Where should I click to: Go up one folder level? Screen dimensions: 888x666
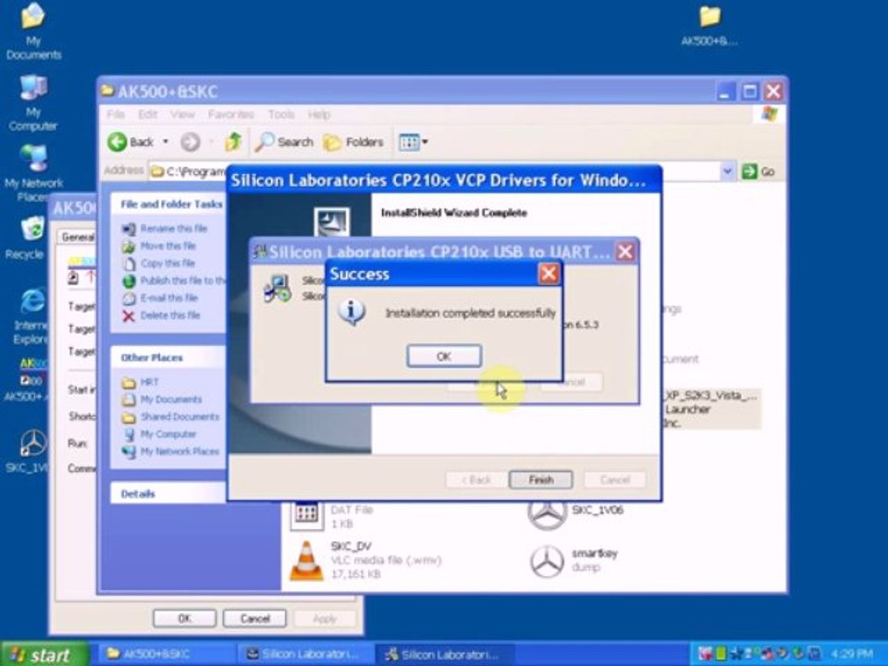pos(233,142)
